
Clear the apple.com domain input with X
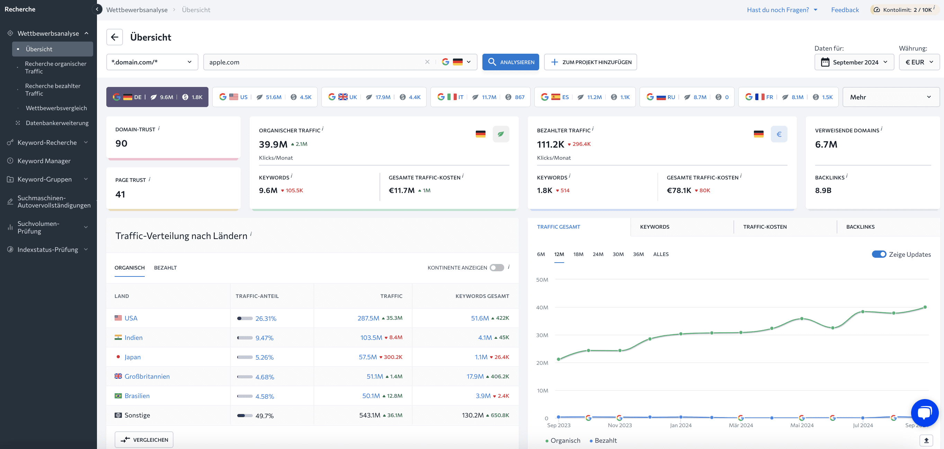coord(427,62)
